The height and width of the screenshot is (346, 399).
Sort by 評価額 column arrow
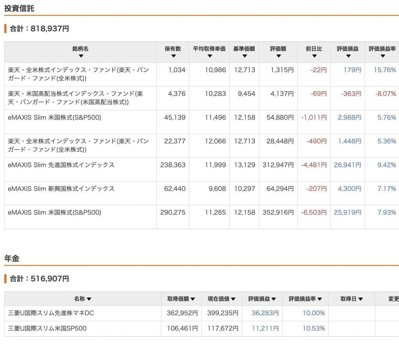coord(279,56)
